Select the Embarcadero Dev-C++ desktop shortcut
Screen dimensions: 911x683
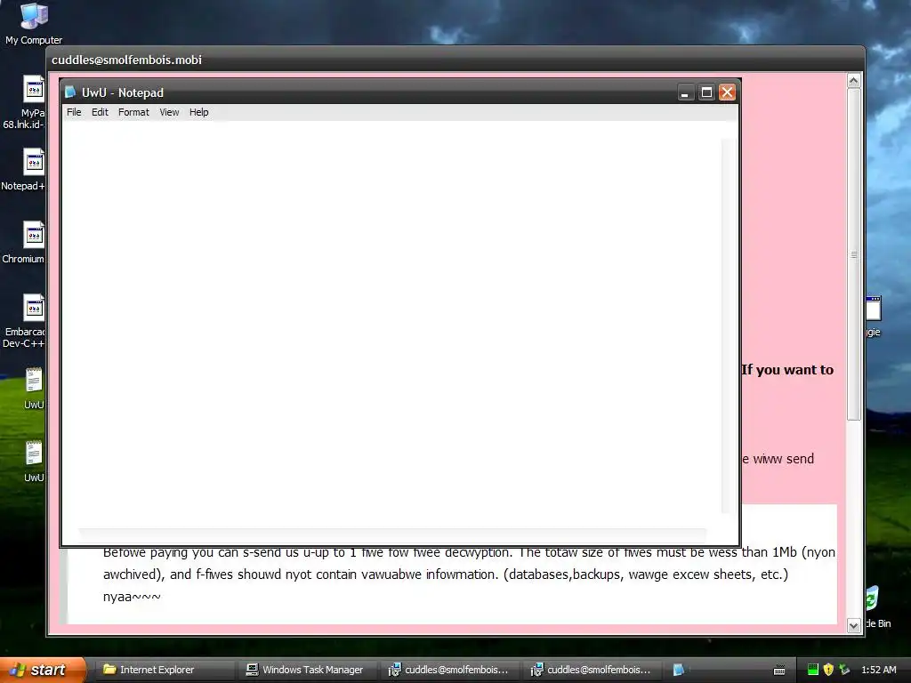point(32,320)
